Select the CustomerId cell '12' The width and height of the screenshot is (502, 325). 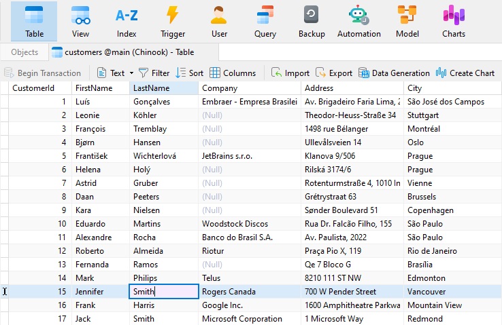tap(40, 251)
